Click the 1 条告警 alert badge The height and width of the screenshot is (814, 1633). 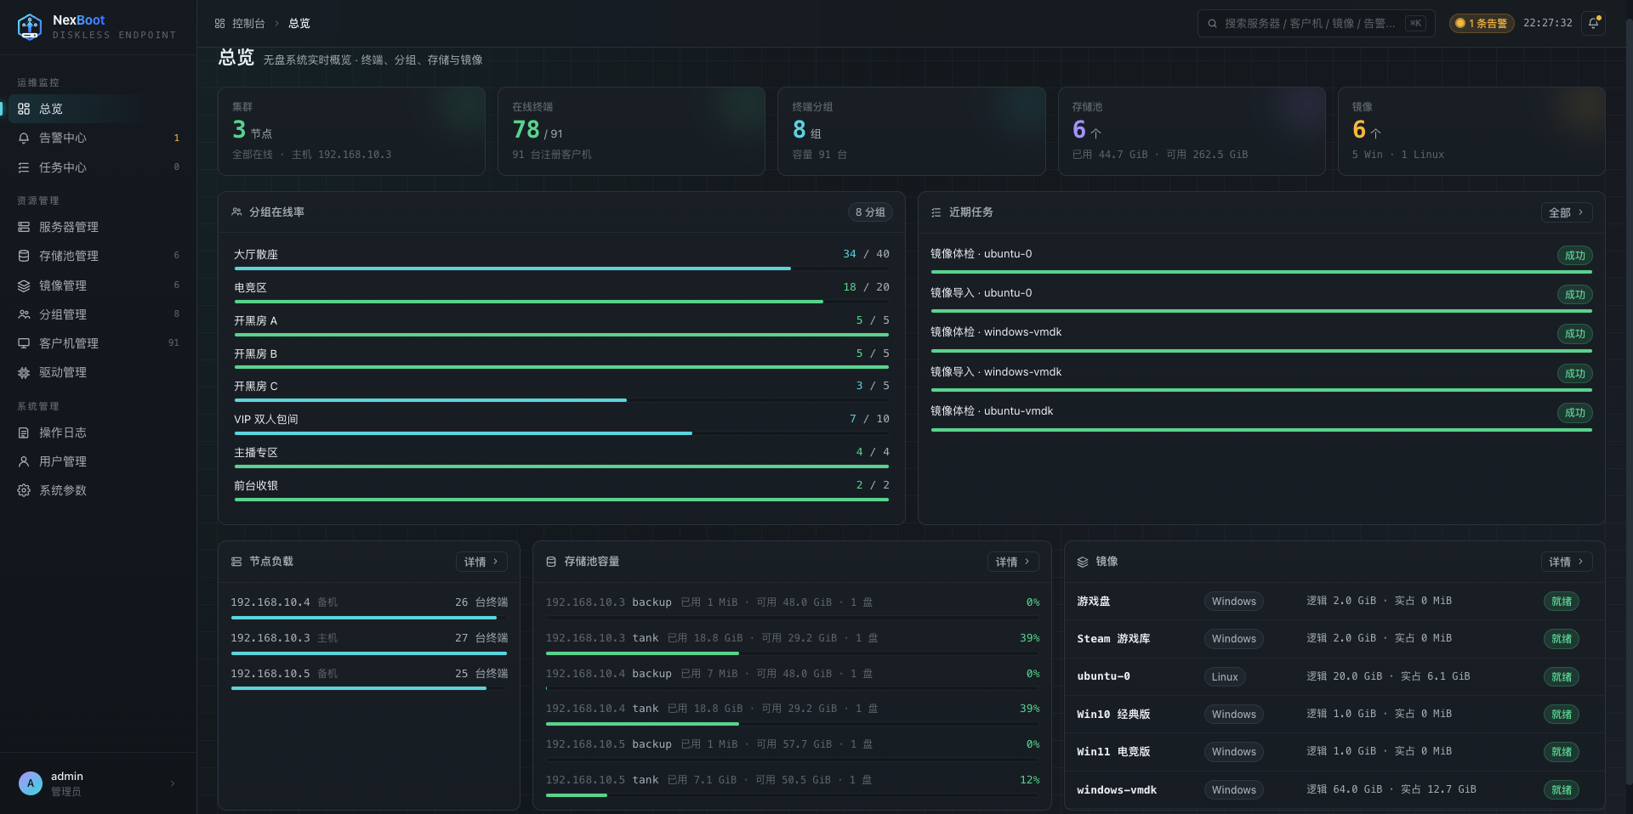(x=1482, y=24)
